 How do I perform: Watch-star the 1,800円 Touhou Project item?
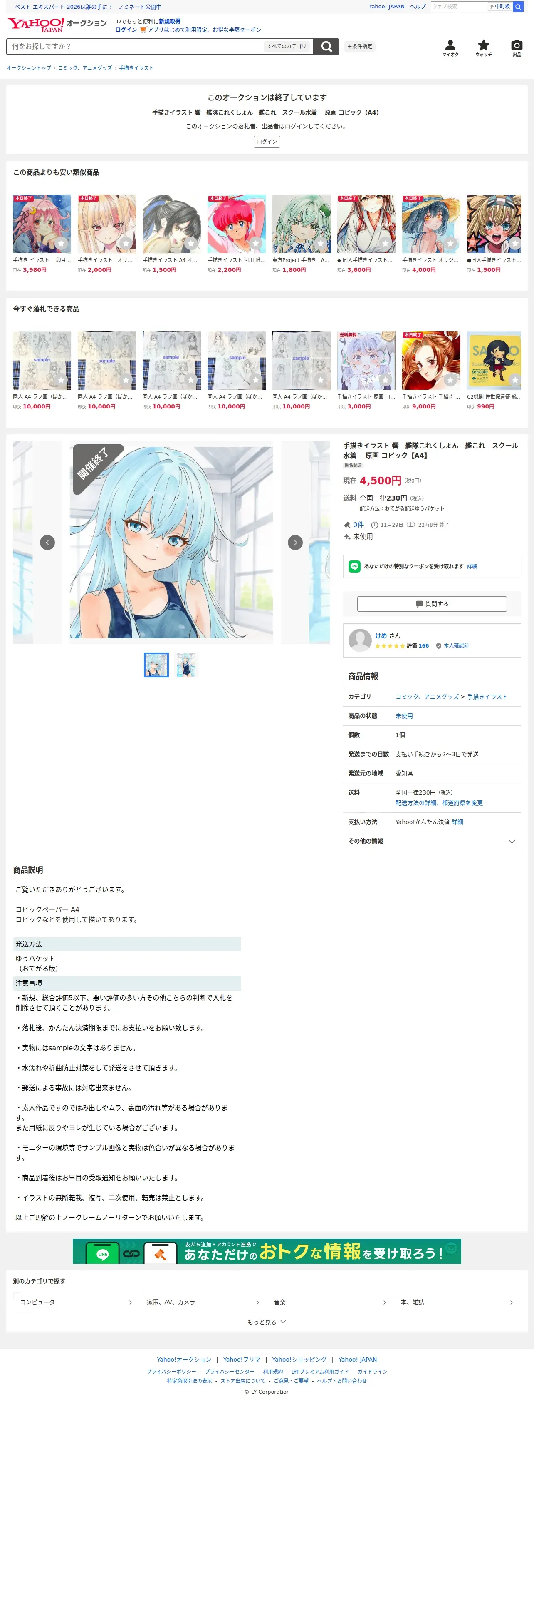pyautogui.click(x=320, y=243)
